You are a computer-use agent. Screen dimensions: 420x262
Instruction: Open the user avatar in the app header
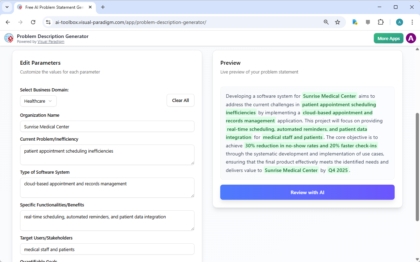click(411, 38)
